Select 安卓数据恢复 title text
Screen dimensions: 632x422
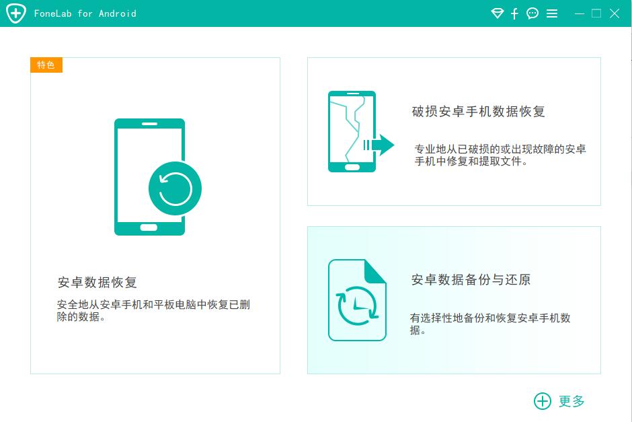point(97,282)
